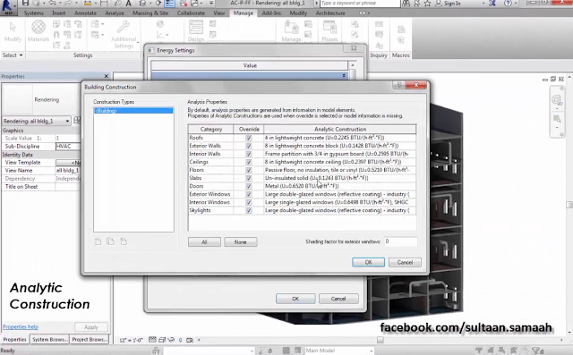Open Additional Settings wrench tool
Viewport: 573px width, 355px height.
click(124, 27)
